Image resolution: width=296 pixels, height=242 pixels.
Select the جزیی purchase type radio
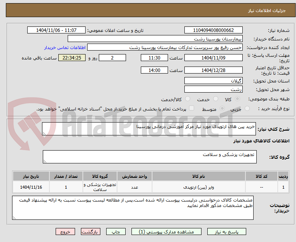[x=247, y=108]
